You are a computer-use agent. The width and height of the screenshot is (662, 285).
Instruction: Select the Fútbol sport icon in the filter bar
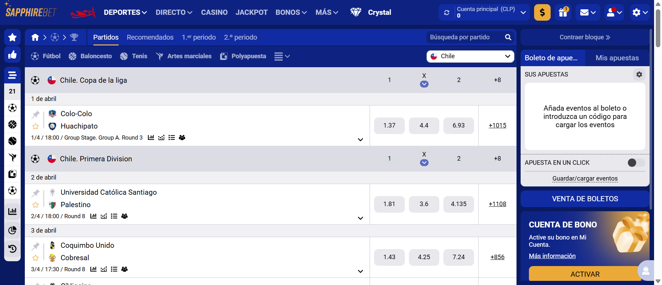click(35, 56)
